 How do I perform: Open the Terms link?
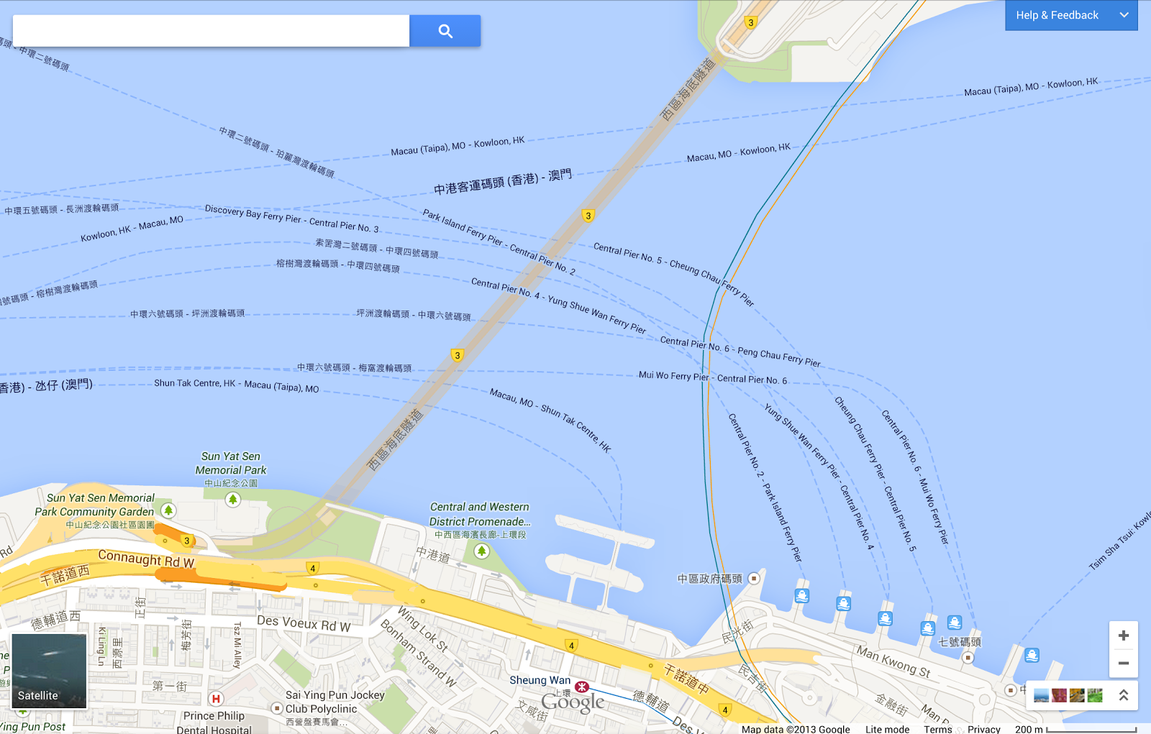tap(937, 729)
